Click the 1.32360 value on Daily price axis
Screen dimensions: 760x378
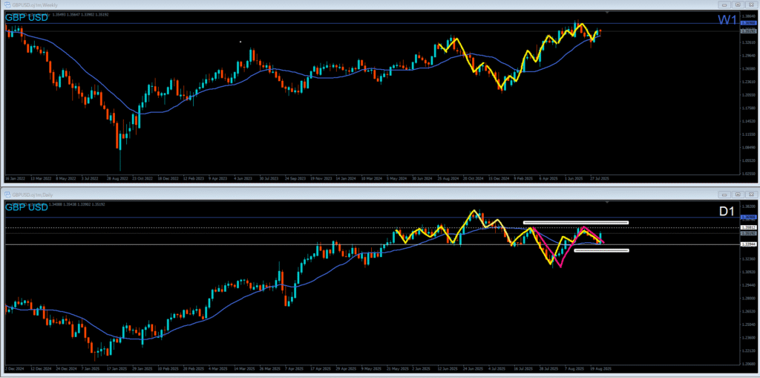point(748,259)
